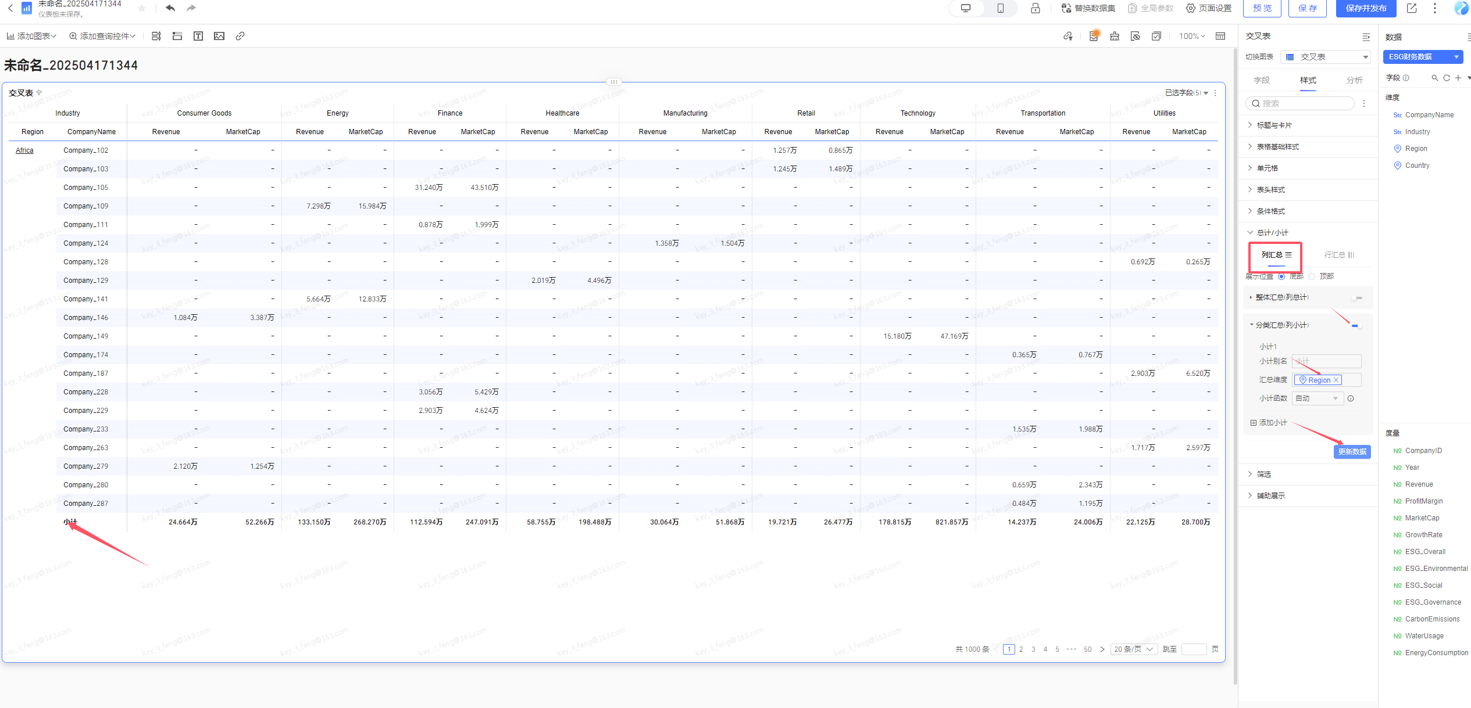Select the 顶部 display position radio
The image size is (1471, 708).
[1312, 276]
